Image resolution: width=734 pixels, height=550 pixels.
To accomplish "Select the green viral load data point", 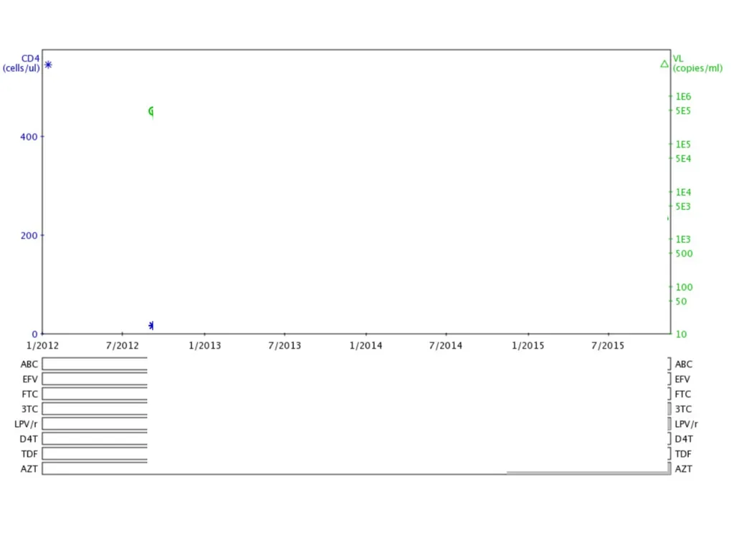I will (x=151, y=111).
